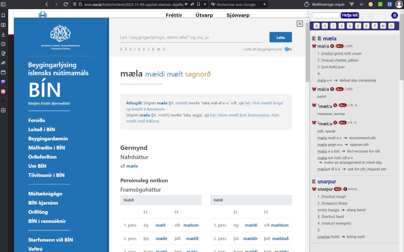The width and height of the screenshot is (404, 252).
Task: Open the search field dropdown arrow
Action: [264, 4]
